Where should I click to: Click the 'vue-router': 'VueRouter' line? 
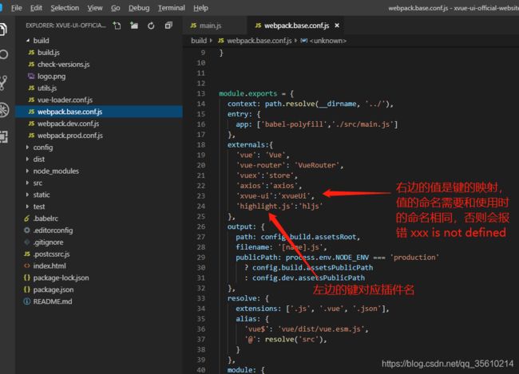point(290,165)
